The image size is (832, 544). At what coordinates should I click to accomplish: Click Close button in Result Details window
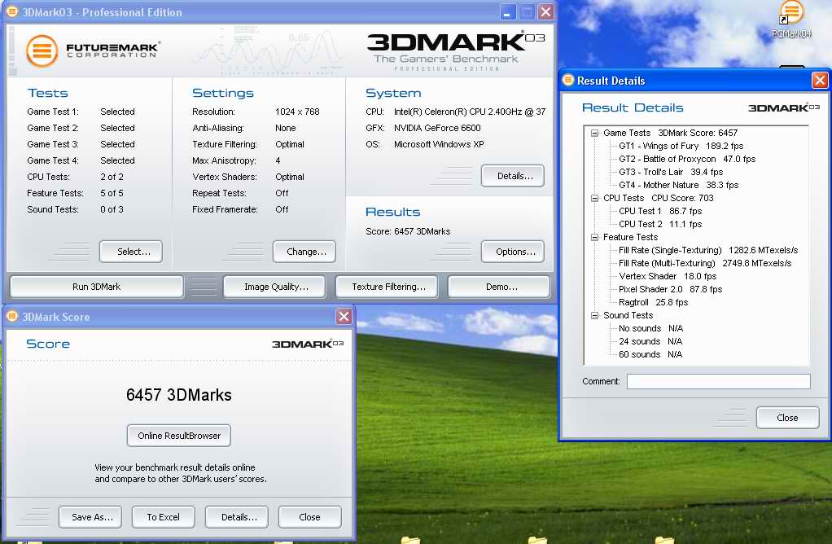coord(787,418)
